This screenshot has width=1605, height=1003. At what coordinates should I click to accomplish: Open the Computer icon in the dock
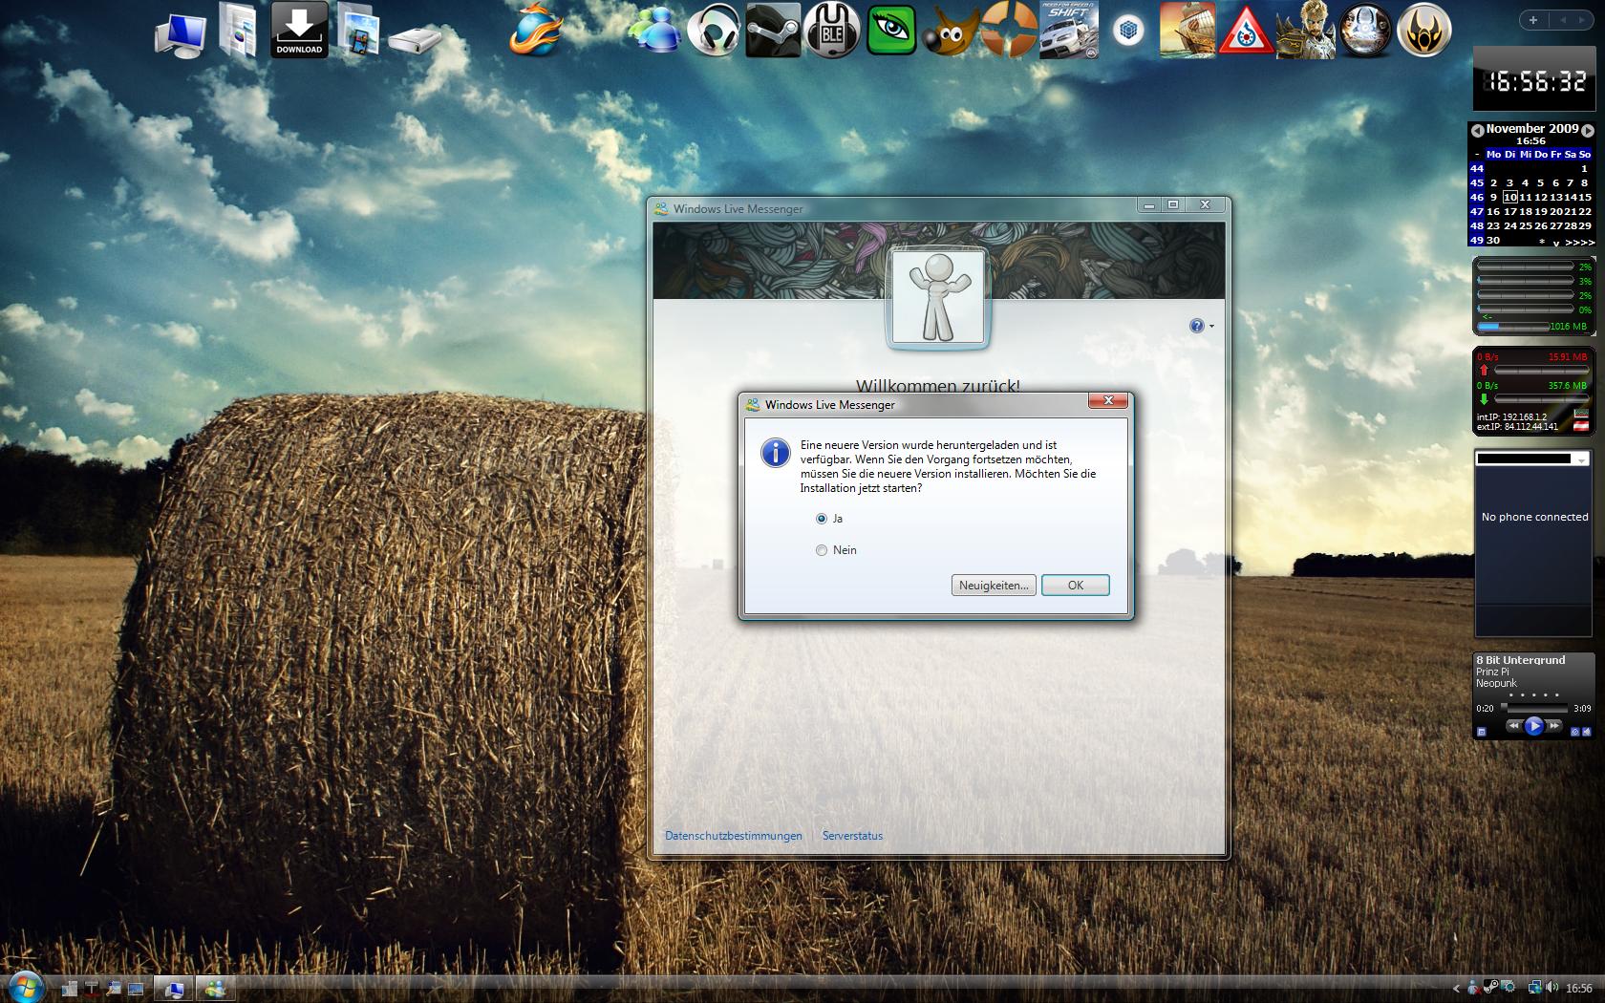[x=180, y=36]
